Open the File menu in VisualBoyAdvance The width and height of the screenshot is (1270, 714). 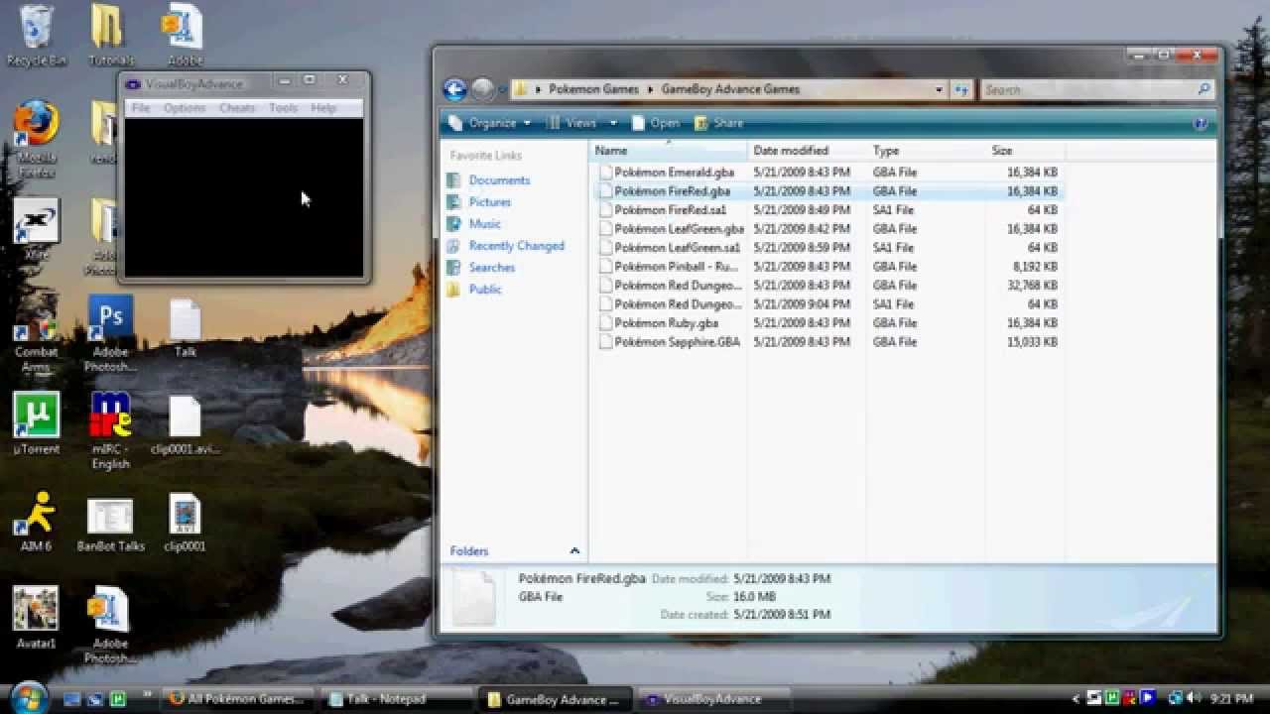[x=141, y=107]
